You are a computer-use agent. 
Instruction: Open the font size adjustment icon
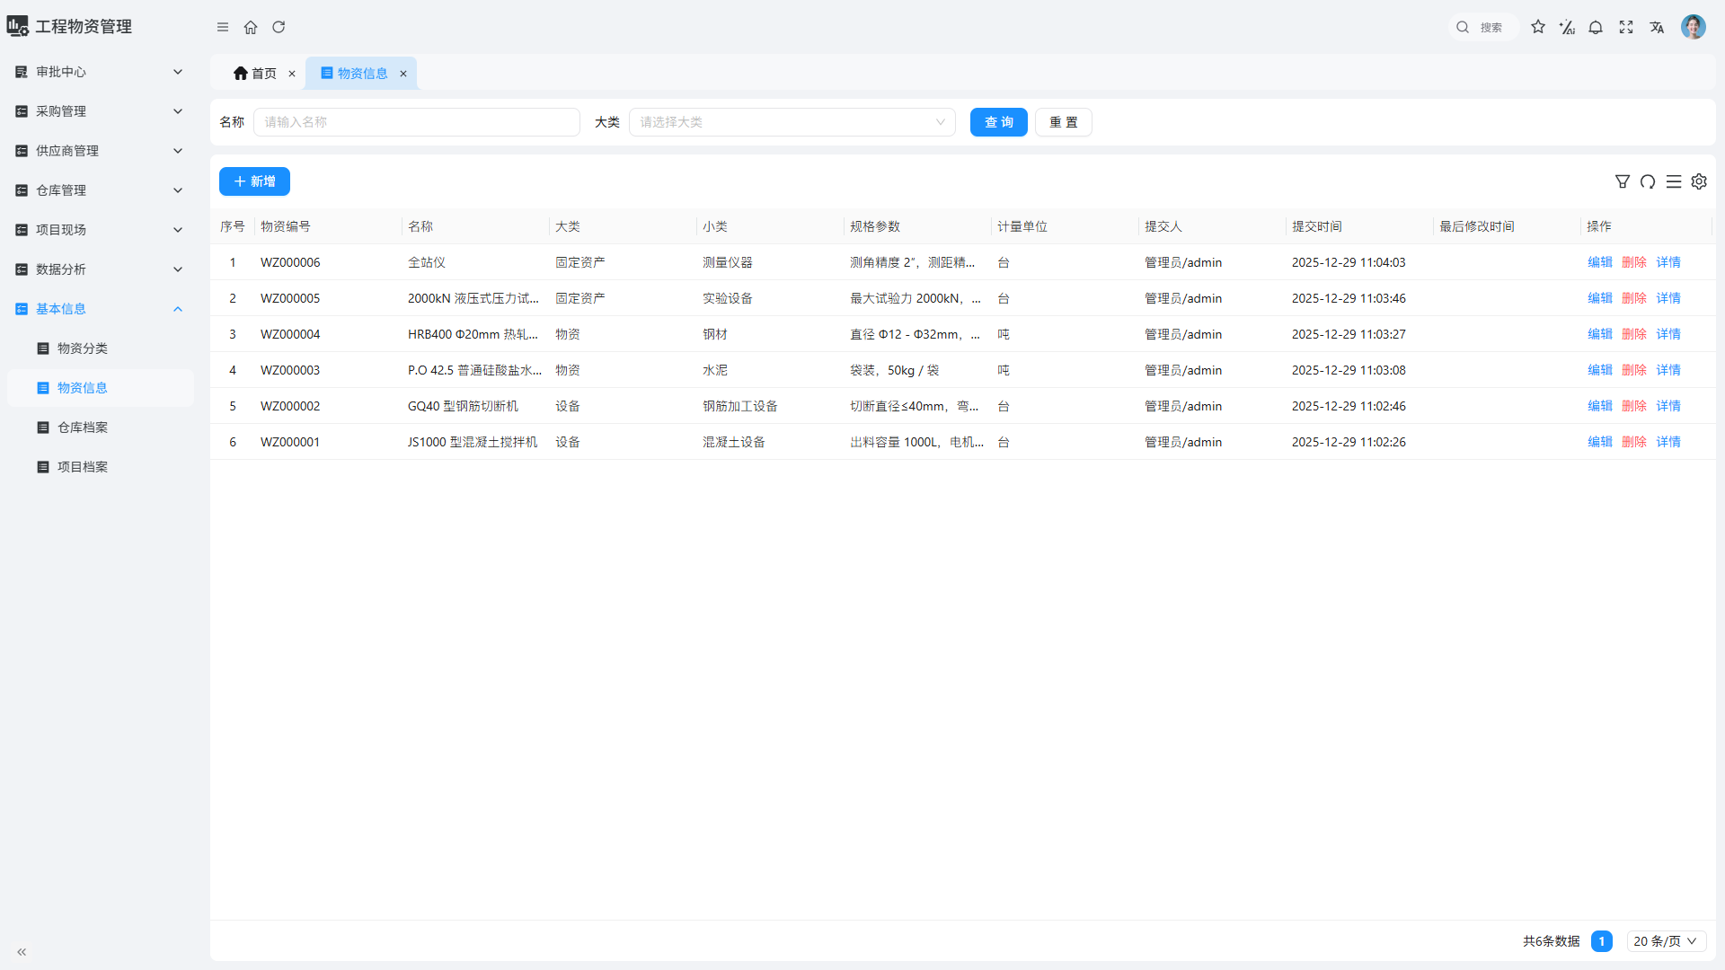[1567, 27]
